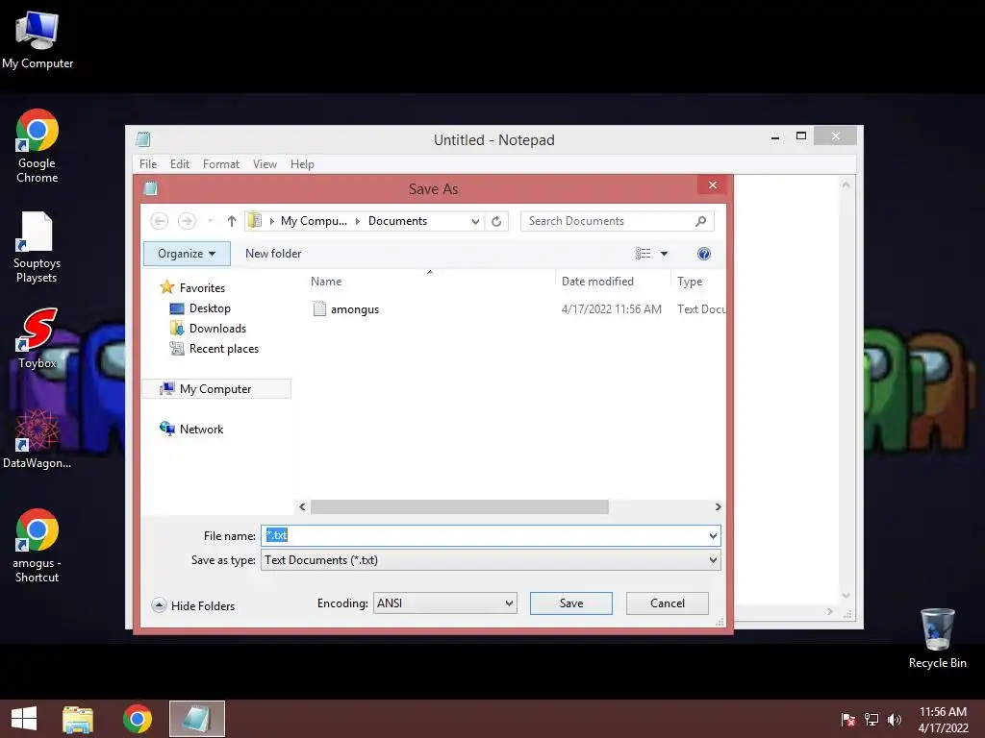Show taskbar clock and date

tap(943, 720)
